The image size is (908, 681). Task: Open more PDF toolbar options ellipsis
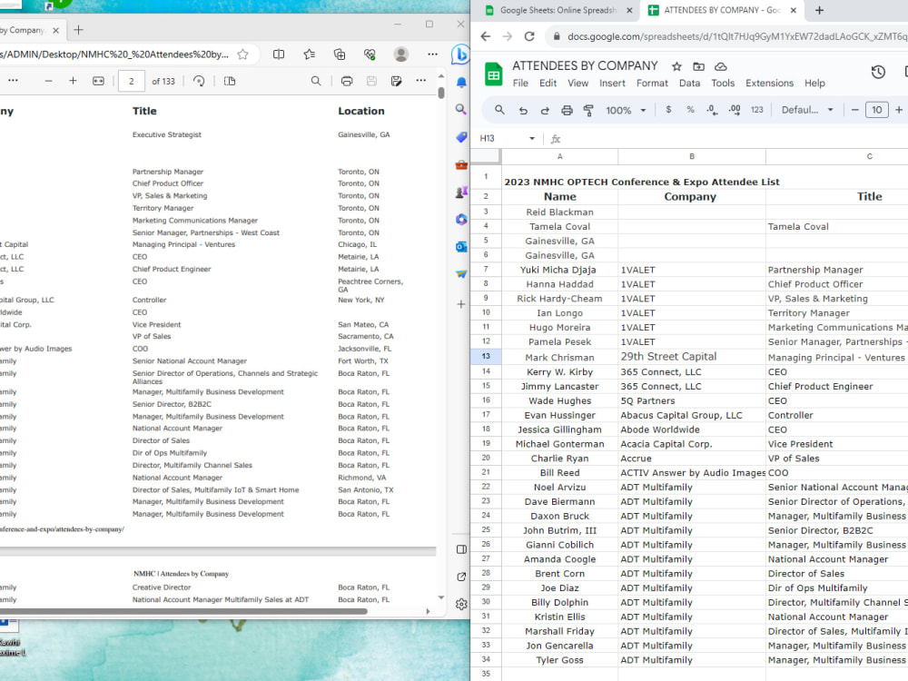421,81
